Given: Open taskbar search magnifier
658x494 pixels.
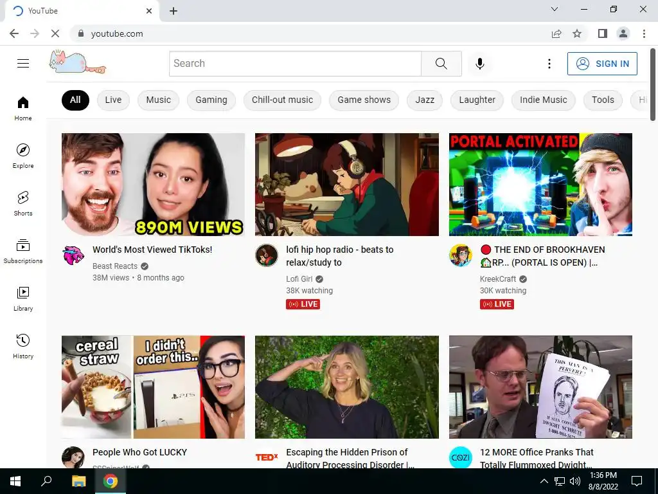Looking at the screenshot, I should (x=46, y=481).
